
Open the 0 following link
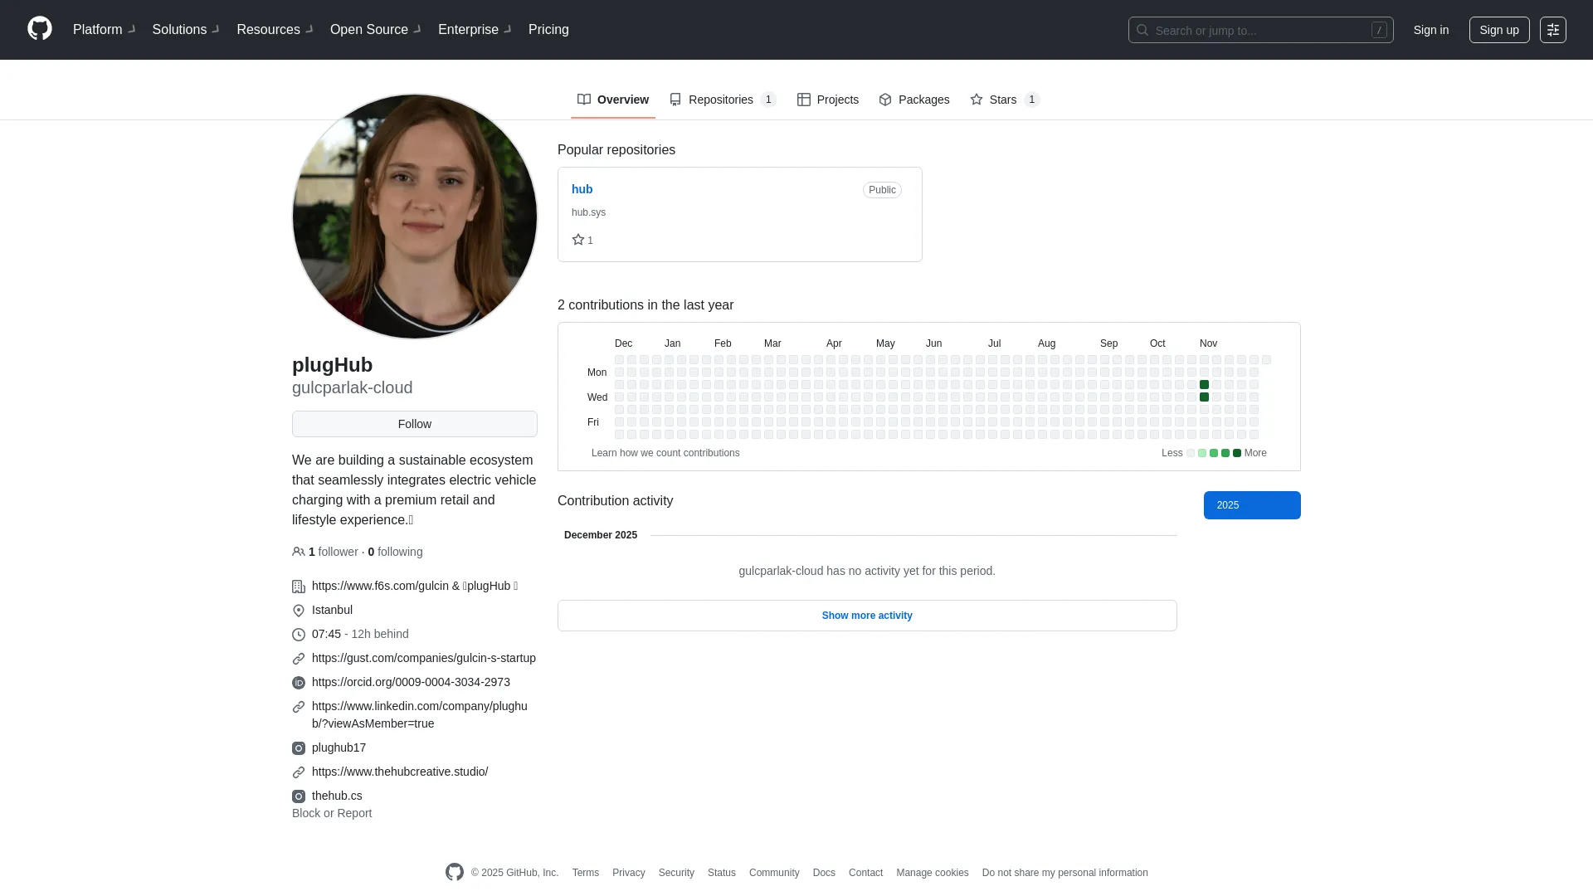tap(395, 552)
